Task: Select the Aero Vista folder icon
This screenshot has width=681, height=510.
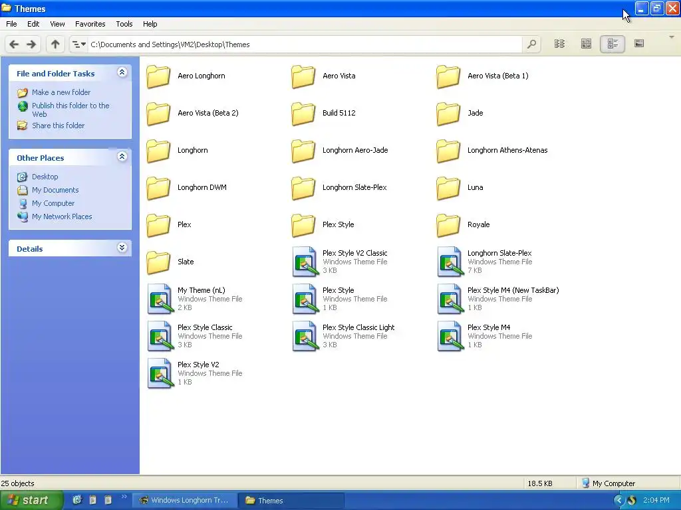Action: click(303, 76)
